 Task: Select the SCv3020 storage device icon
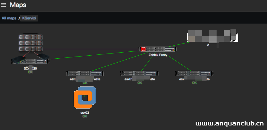click(x=30, y=60)
